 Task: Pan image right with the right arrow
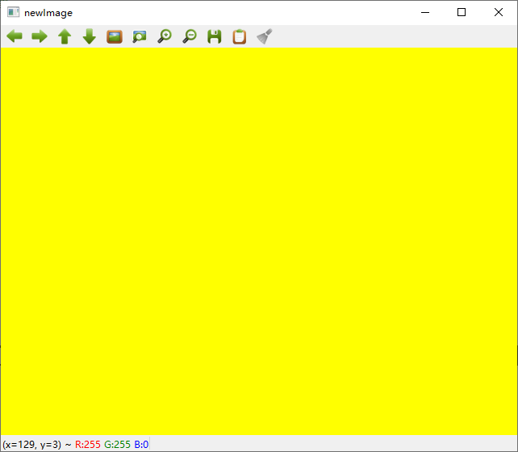point(40,36)
